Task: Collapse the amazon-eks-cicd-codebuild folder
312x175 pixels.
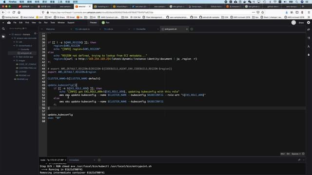Action: pyautogui.click(x=12, y=38)
